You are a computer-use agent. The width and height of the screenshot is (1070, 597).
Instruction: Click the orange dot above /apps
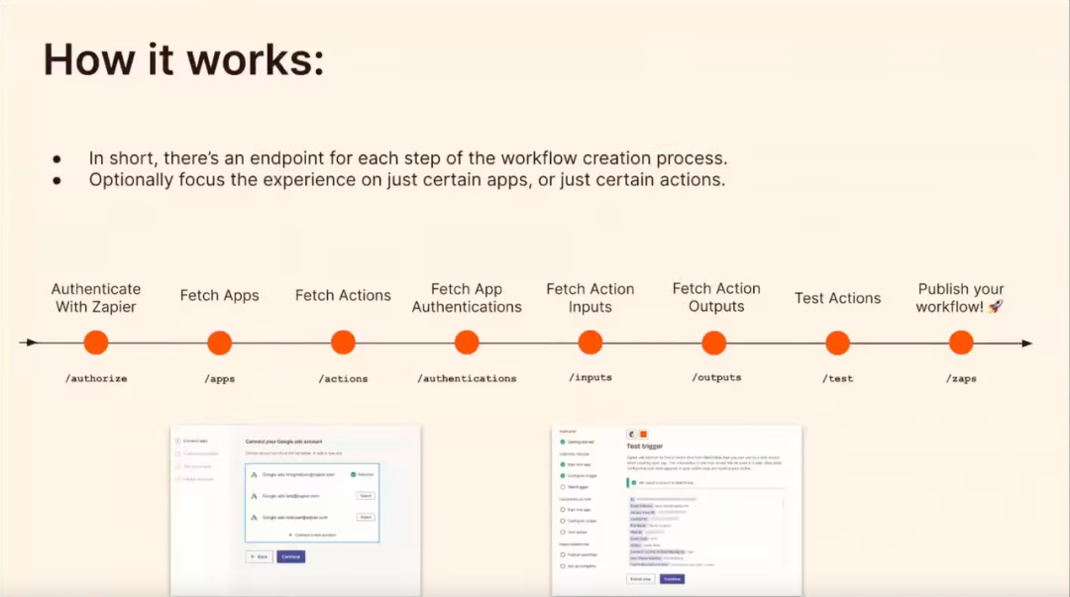220,343
